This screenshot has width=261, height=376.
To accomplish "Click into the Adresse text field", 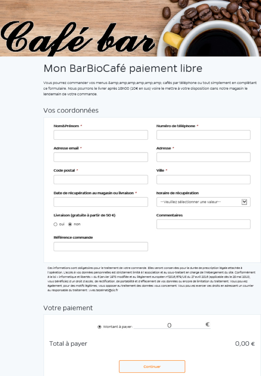I will [203, 157].
